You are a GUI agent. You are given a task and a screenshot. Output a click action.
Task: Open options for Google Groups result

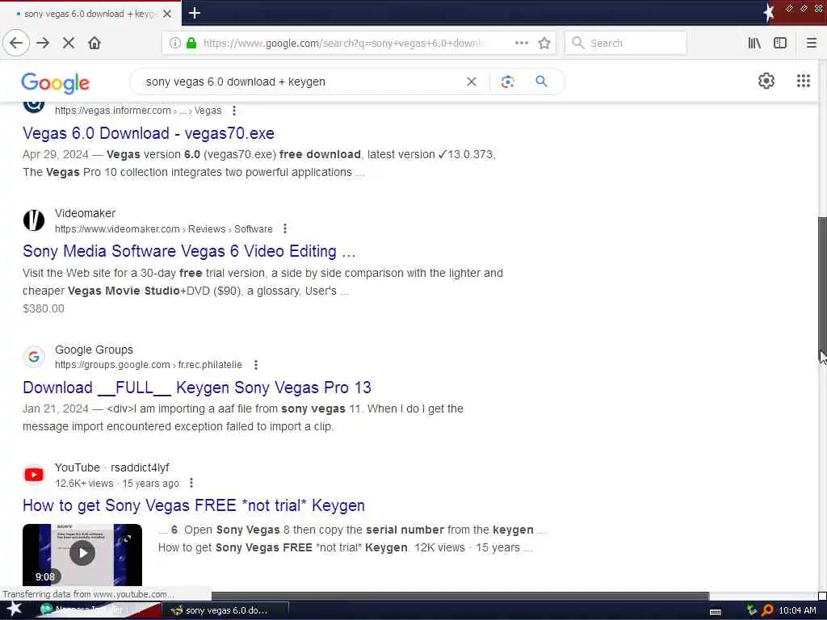[255, 365]
